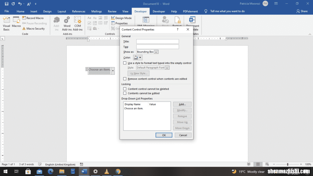
Task: Open Microsoft Edge from the taskbar
Action: click(50, 171)
